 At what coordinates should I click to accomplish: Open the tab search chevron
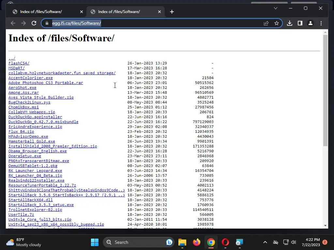tap(275, 8)
